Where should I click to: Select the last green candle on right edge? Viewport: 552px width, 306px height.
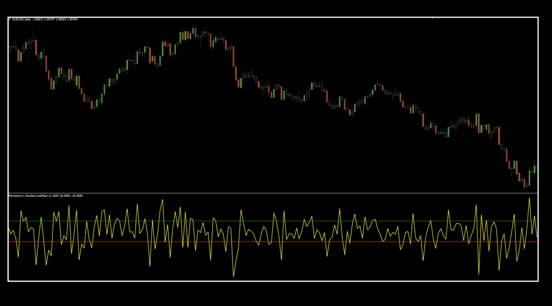[x=534, y=169]
